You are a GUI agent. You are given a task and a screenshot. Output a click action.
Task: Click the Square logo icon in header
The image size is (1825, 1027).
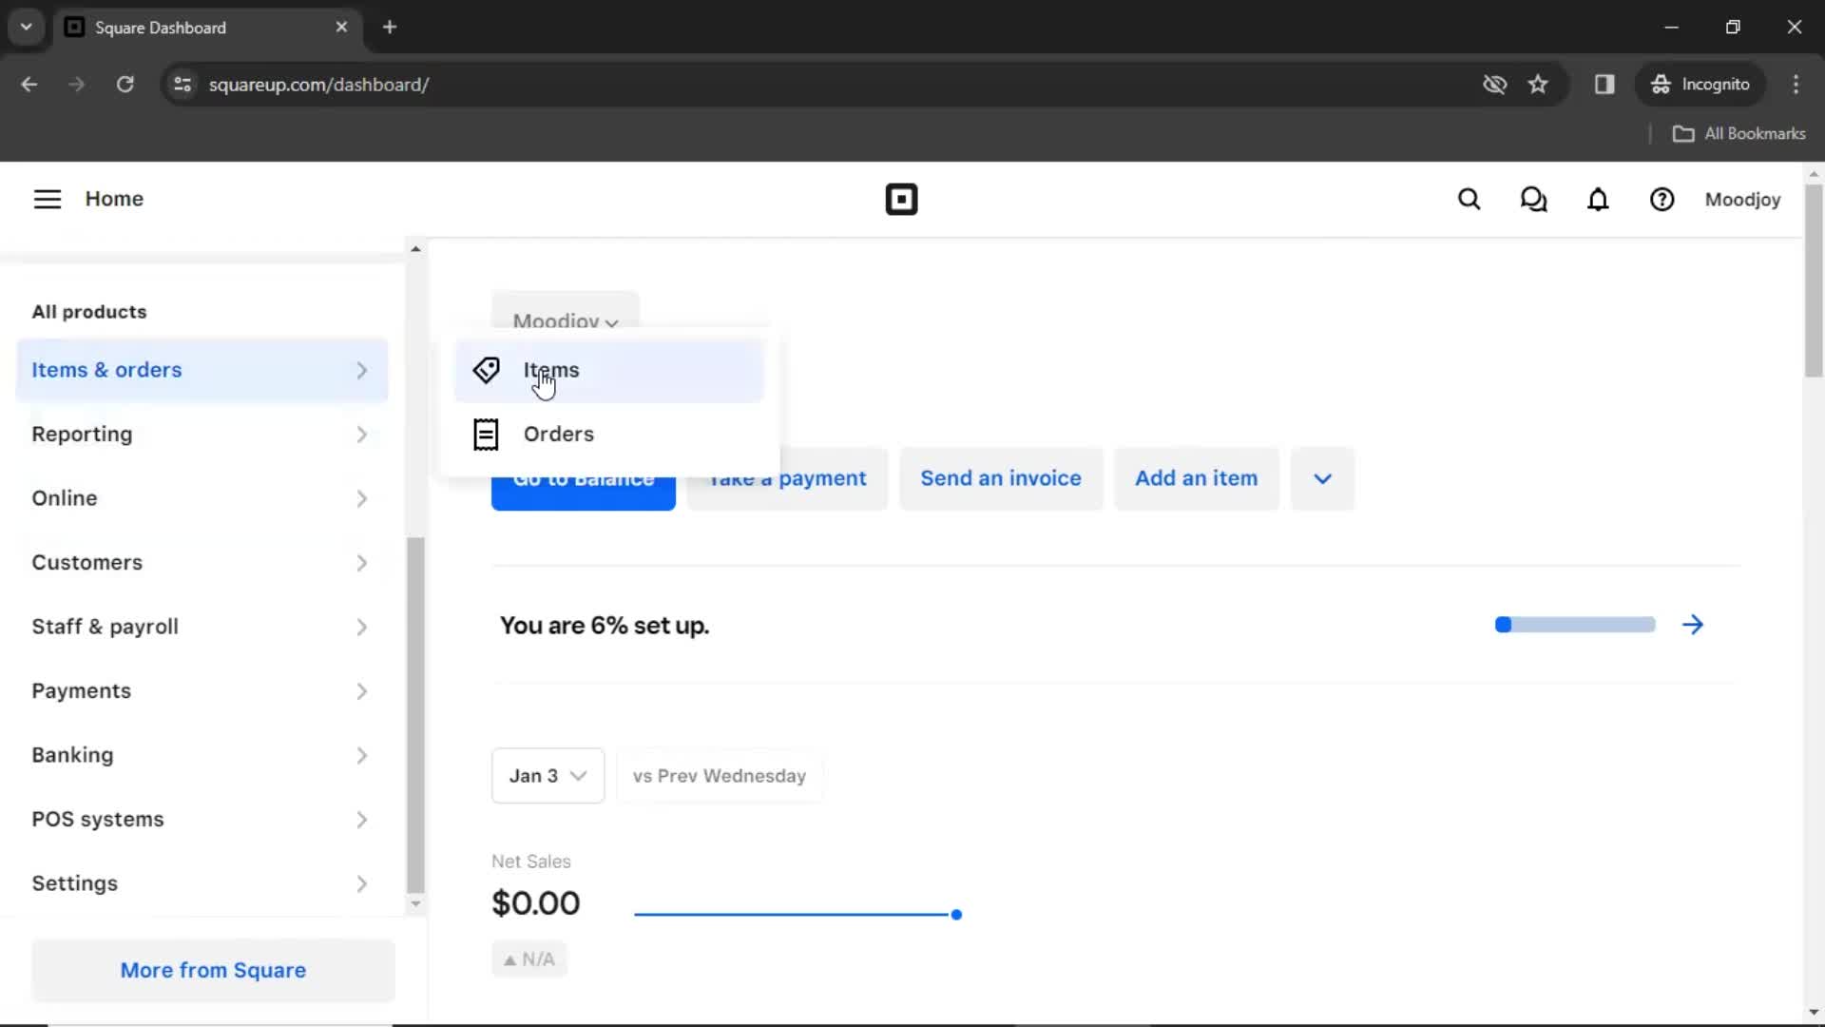coord(900,200)
